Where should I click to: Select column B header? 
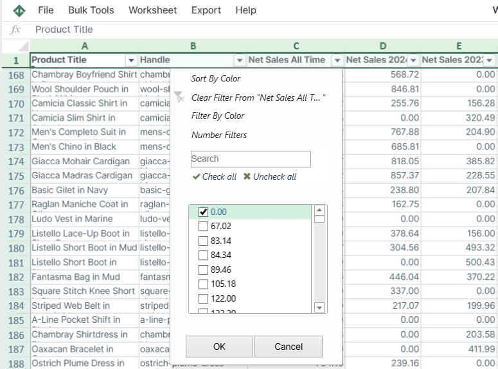coord(193,46)
